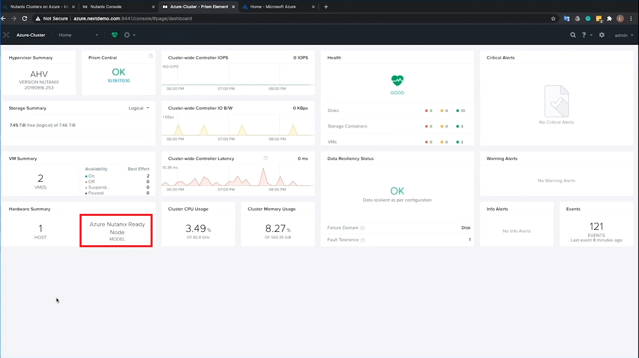Click the Google Translate extension icon
Image resolution: width=639 pixels, height=358 pixels.
(x=567, y=18)
